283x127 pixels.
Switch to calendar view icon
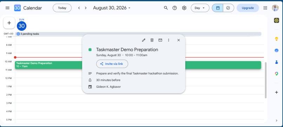[218, 8]
